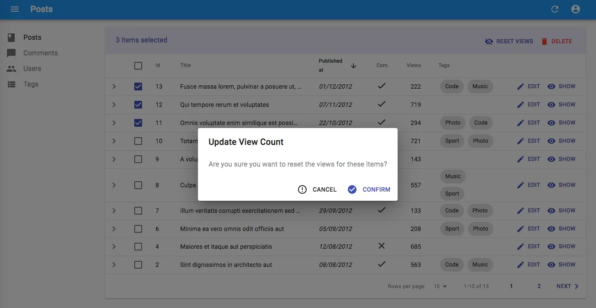Click the Posts book icon in sidebar
The image size is (596, 308).
(11, 38)
